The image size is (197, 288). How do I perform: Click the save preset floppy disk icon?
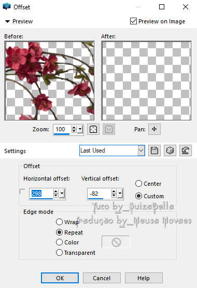pos(154,150)
